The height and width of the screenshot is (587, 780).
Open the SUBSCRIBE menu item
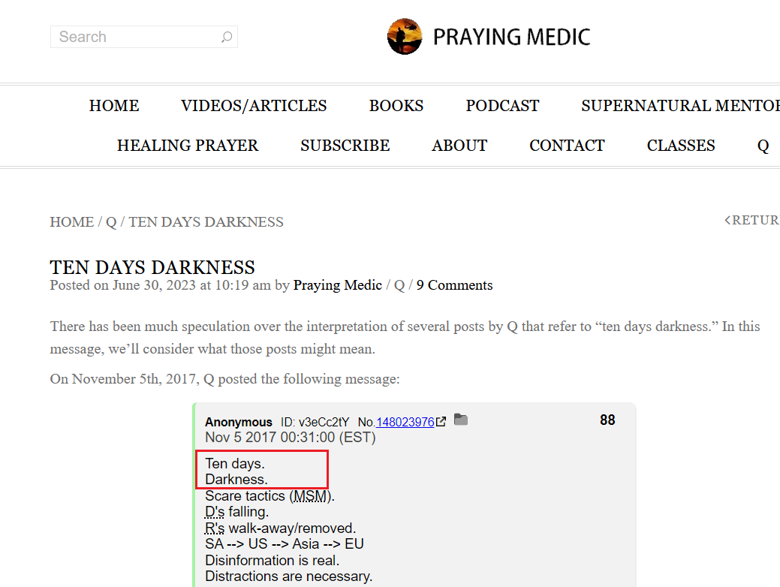[345, 146]
